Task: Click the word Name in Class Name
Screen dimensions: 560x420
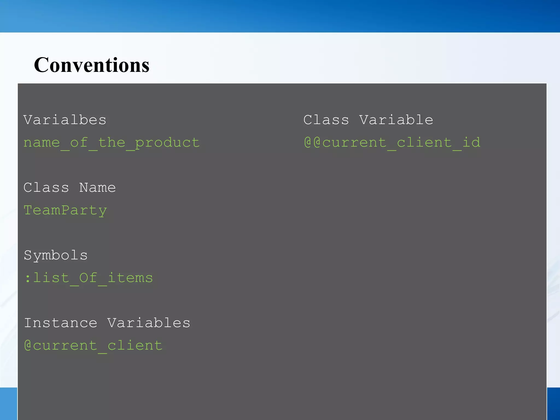Action: 98,188
